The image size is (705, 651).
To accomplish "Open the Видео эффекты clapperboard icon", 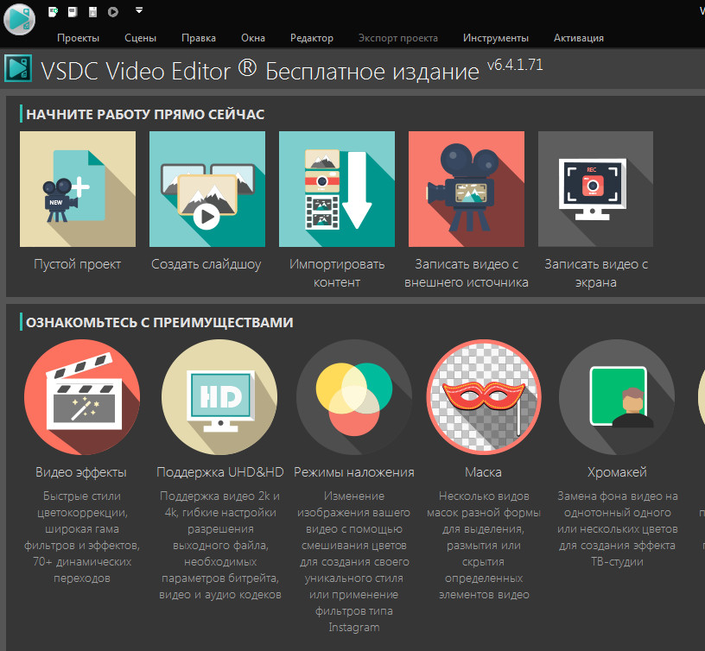I will (81, 397).
